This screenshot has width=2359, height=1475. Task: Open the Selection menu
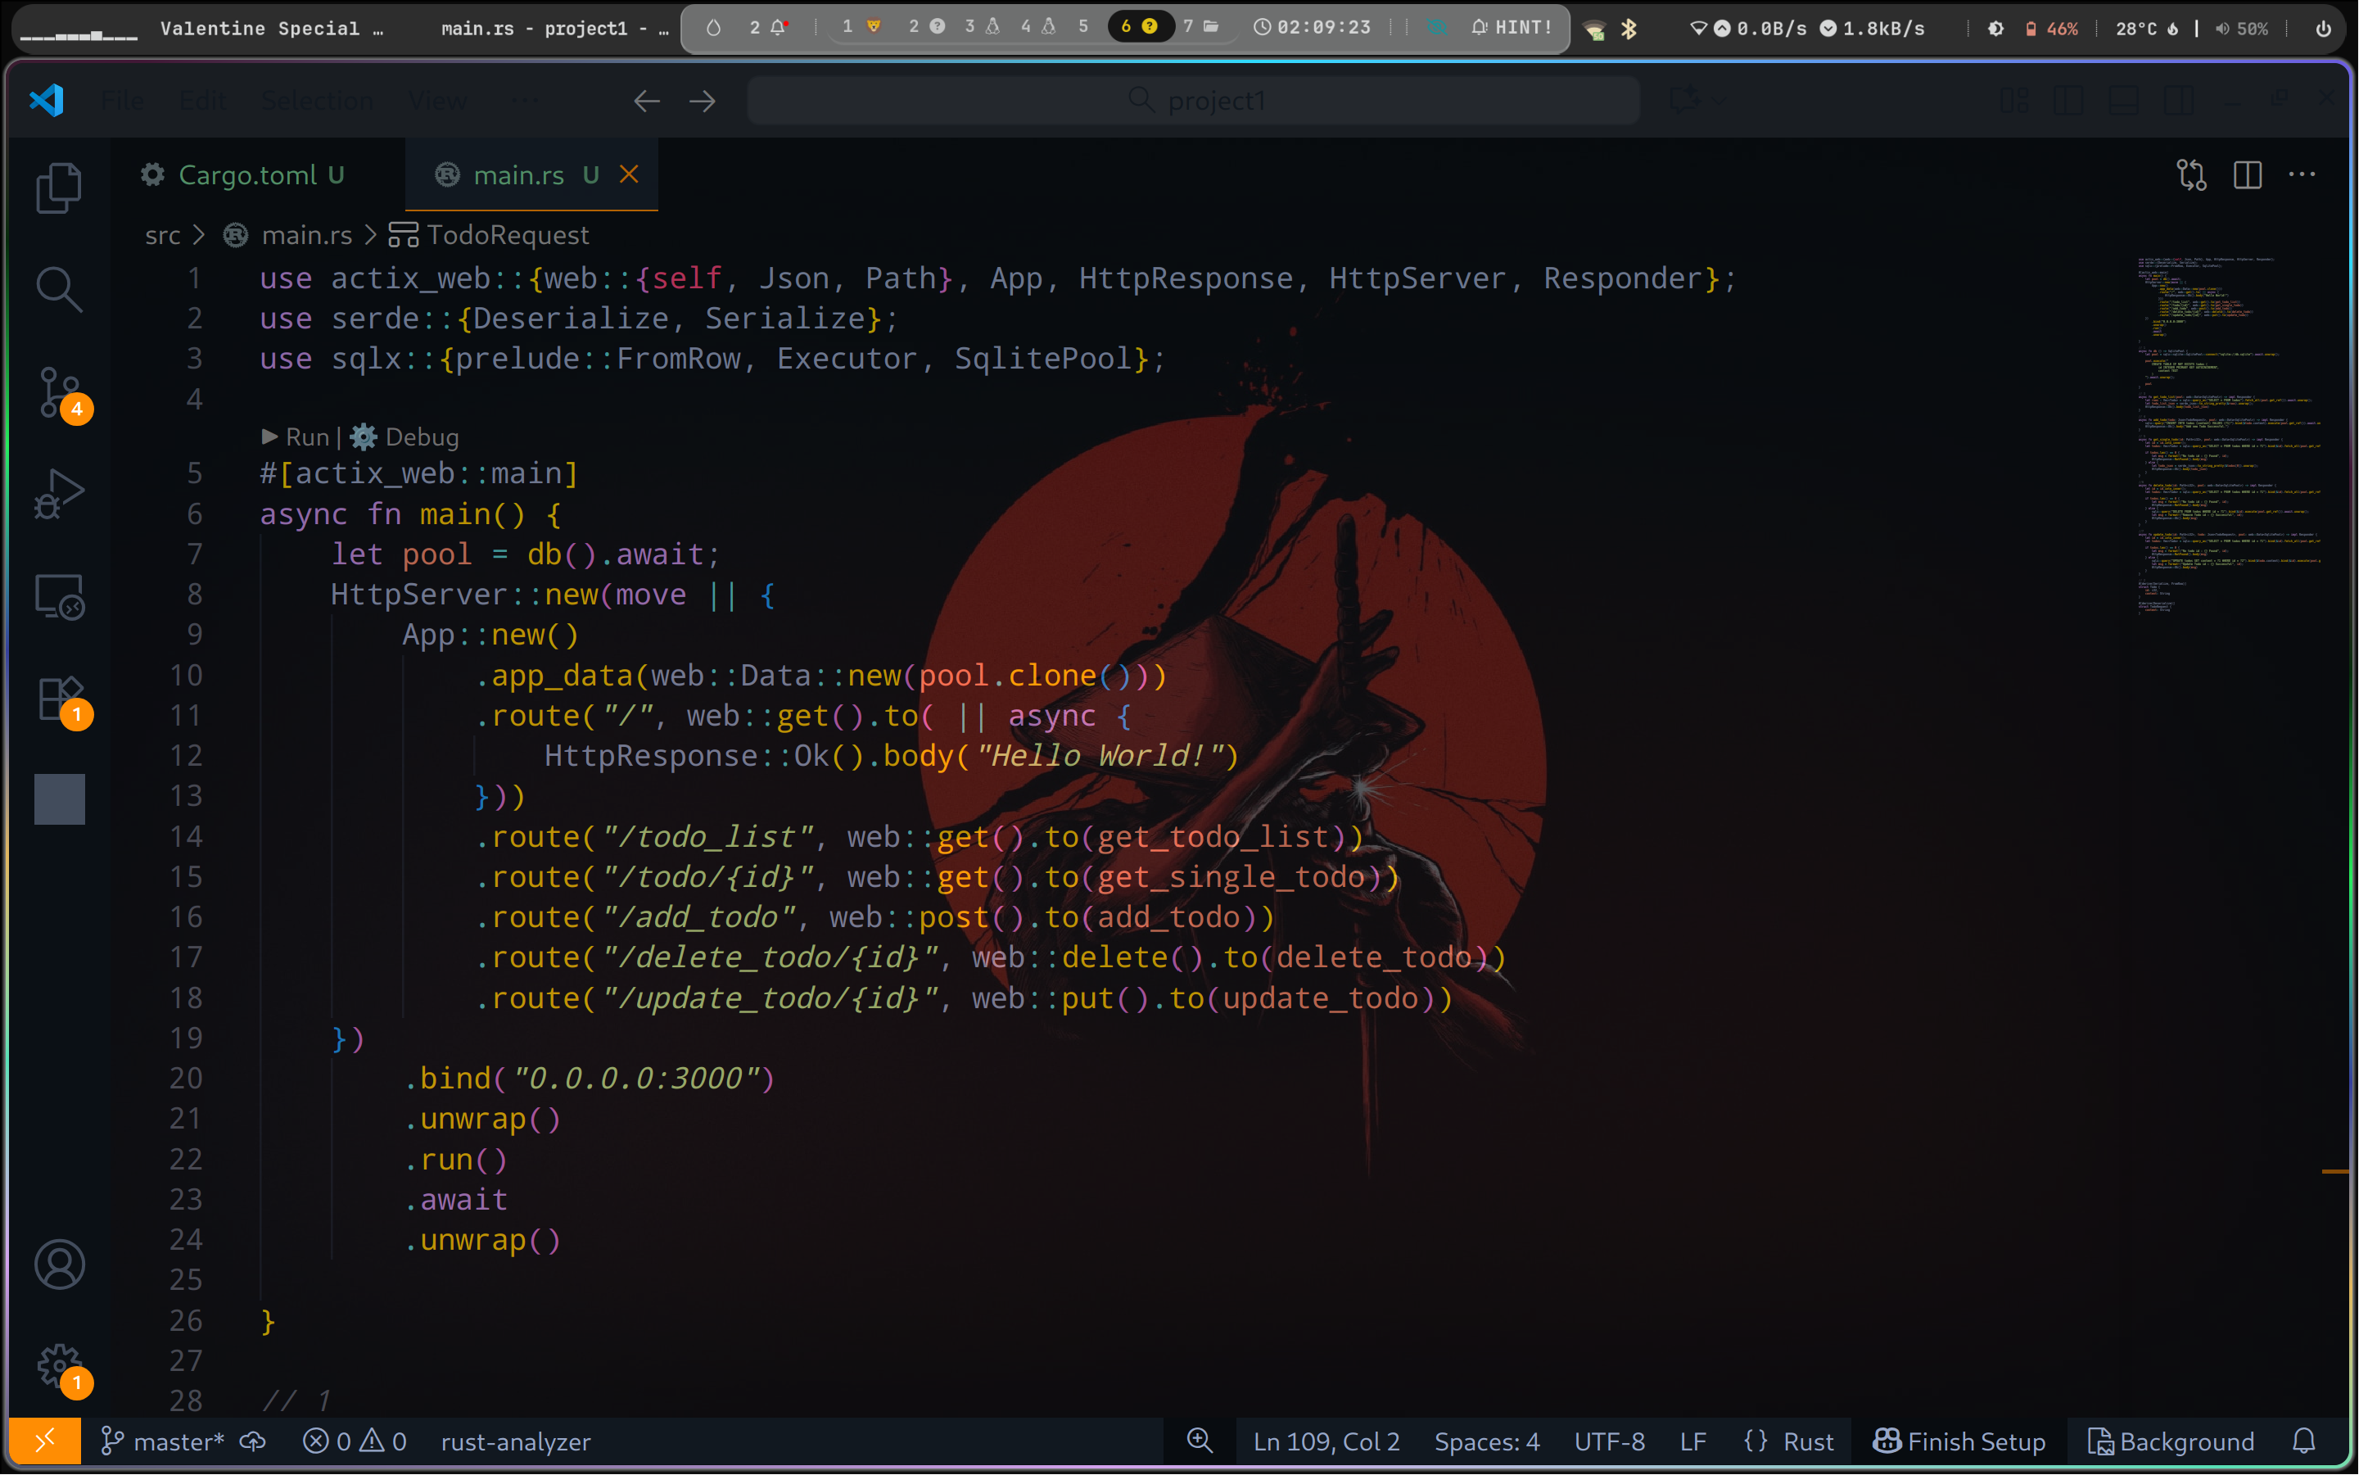pyautogui.click(x=317, y=101)
